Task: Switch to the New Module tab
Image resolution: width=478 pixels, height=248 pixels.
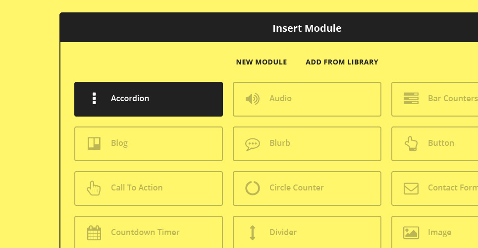Action: 262,62
